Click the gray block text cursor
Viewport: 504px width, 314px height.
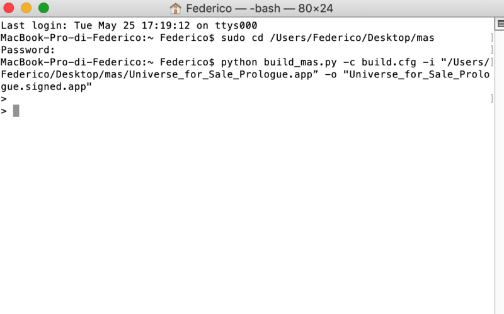pos(16,111)
